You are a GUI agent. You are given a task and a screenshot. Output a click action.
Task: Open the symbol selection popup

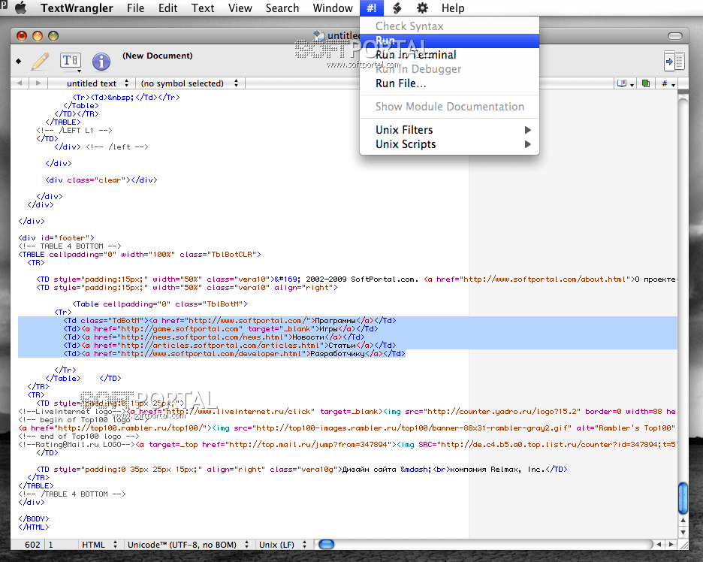point(189,83)
